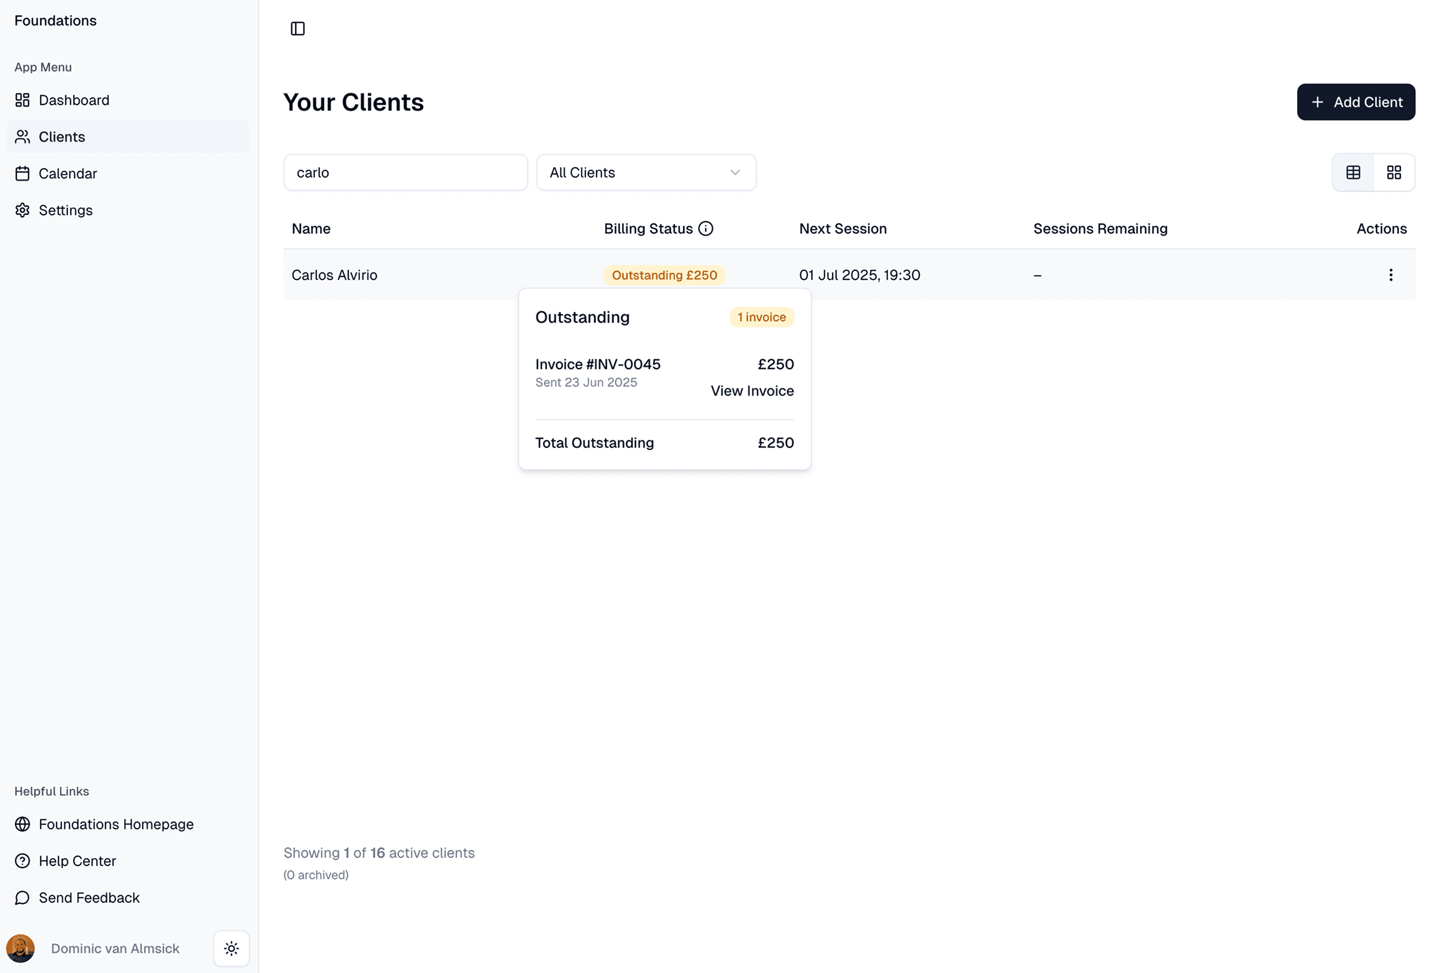
Task: Click the Billing Status info icon
Action: 706,229
